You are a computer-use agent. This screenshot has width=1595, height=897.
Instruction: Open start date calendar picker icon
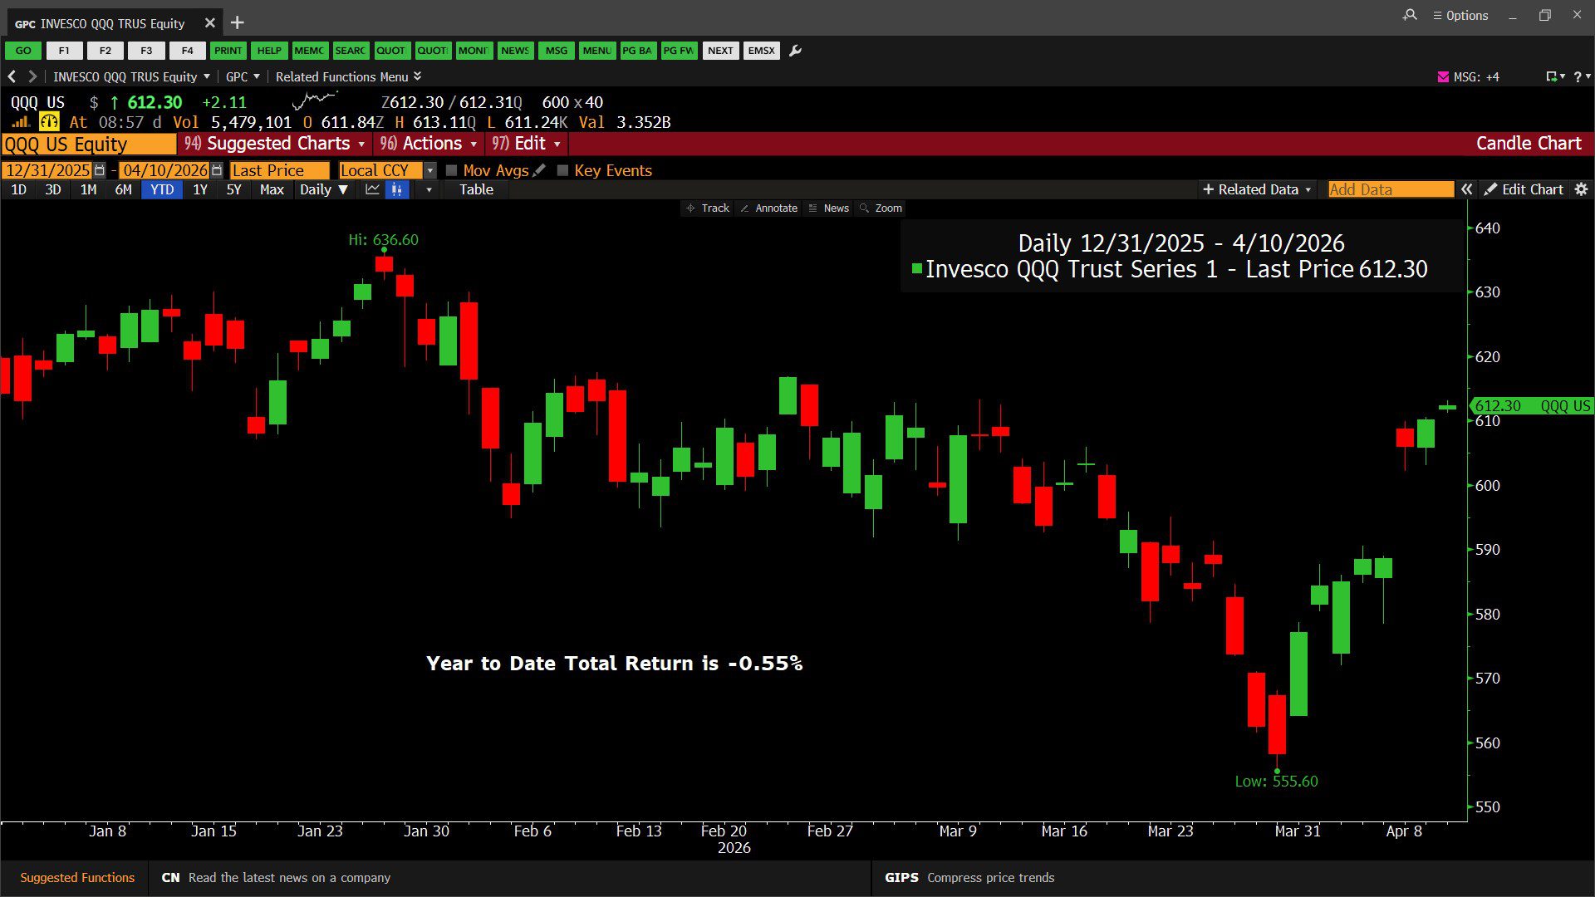click(100, 170)
